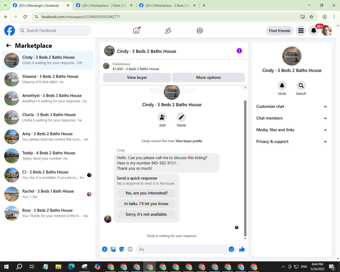Screen dimensions: 340x272
Task: Open more actions plus icon in composer
Action: (105, 249)
